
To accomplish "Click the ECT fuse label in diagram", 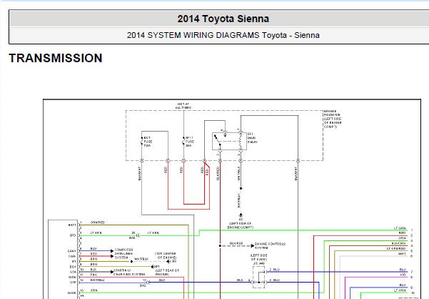I will click(148, 142).
